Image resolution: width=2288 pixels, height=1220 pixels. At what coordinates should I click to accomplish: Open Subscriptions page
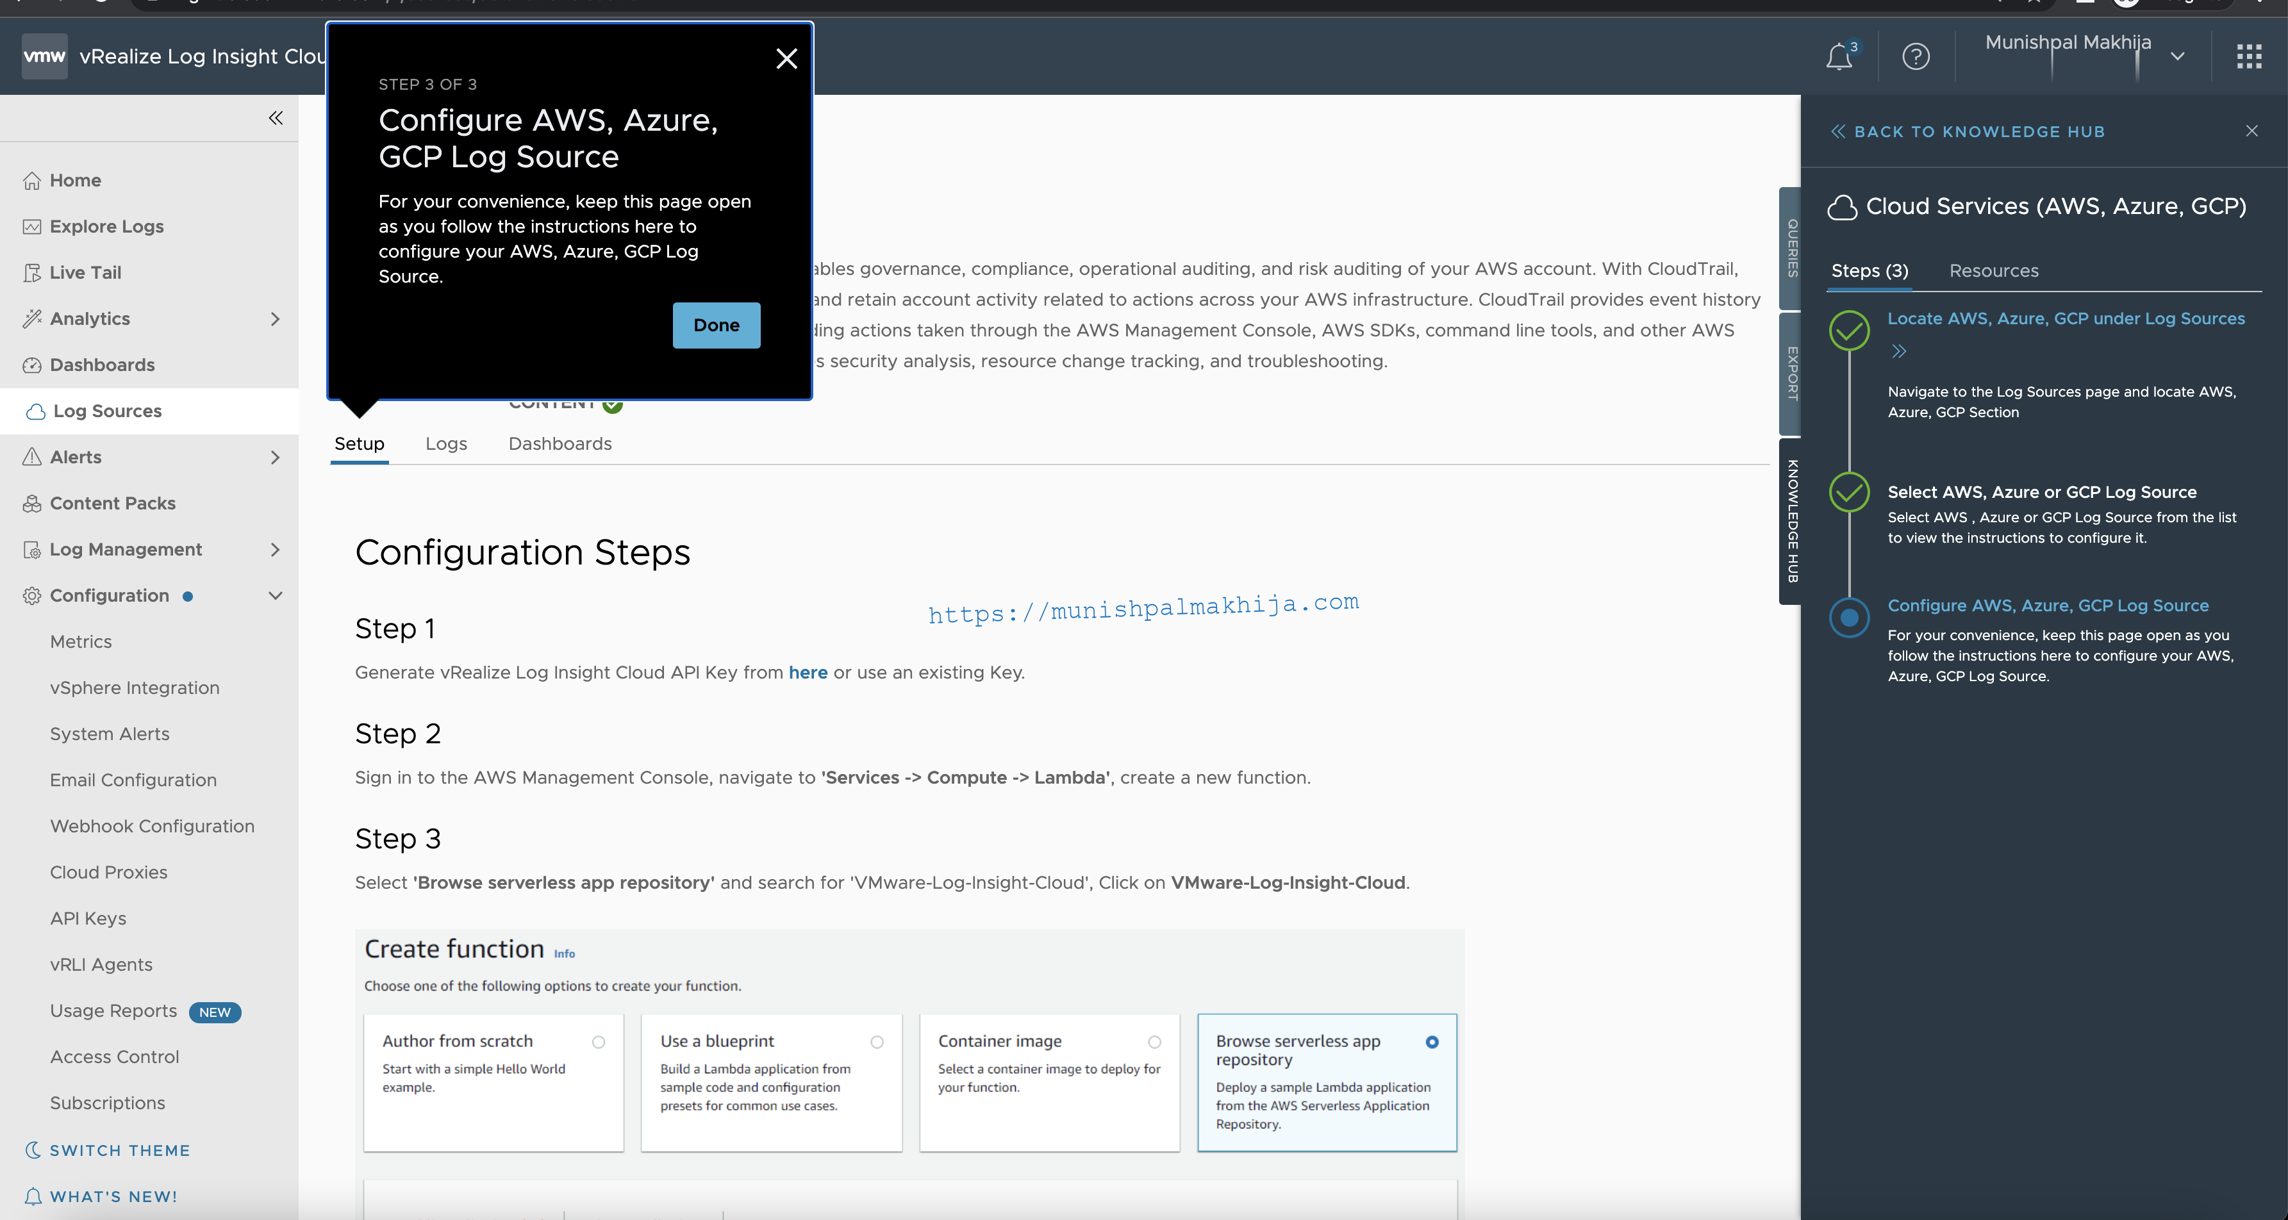tap(108, 1103)
